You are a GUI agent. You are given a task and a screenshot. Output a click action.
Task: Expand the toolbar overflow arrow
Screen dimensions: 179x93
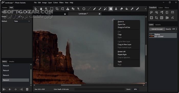(x=146, y=9)
